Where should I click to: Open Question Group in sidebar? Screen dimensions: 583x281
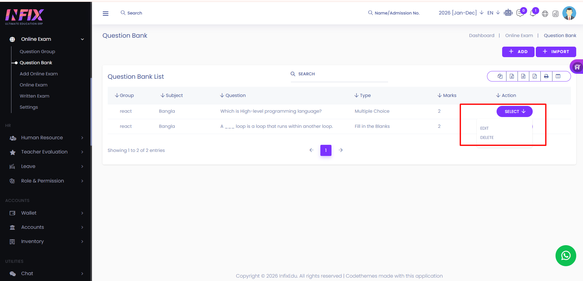[37, 52]
